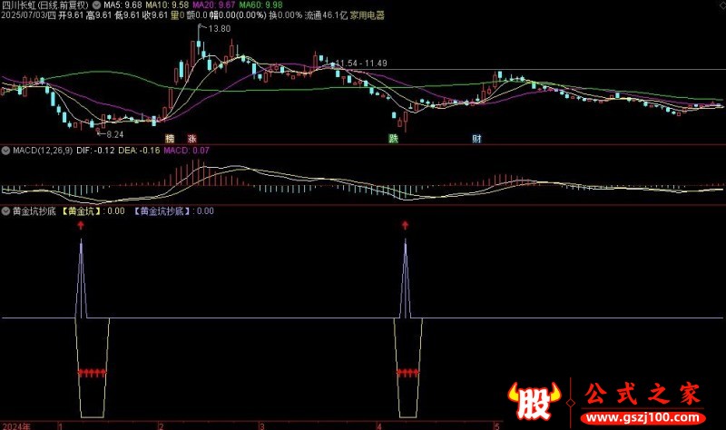The image size is (726, 430).
Task: Click the 财 financial marker below the chart
Action: point(476,139)
